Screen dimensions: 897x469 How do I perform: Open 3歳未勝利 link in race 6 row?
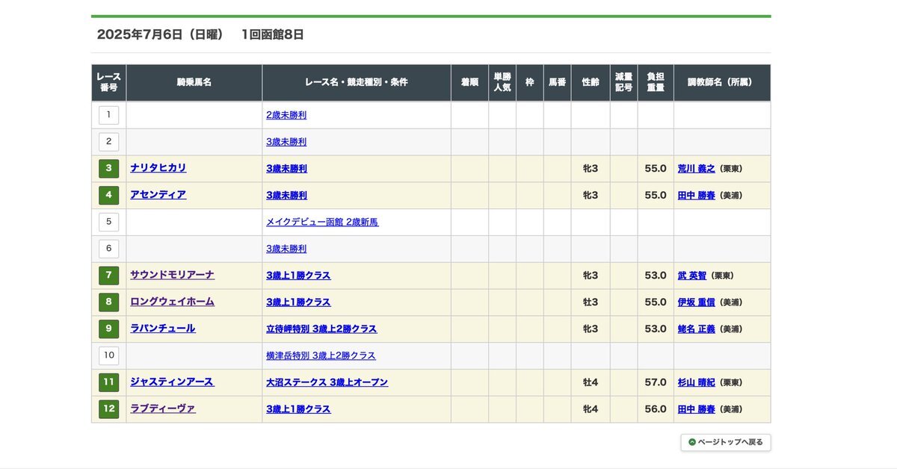(286, 249)
